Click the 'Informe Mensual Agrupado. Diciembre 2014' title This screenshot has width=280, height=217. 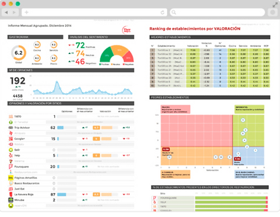(x=40, y=26)
